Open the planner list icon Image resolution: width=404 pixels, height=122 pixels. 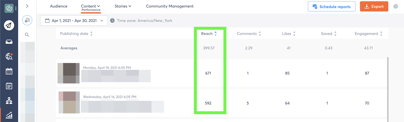tap(9, 86)
